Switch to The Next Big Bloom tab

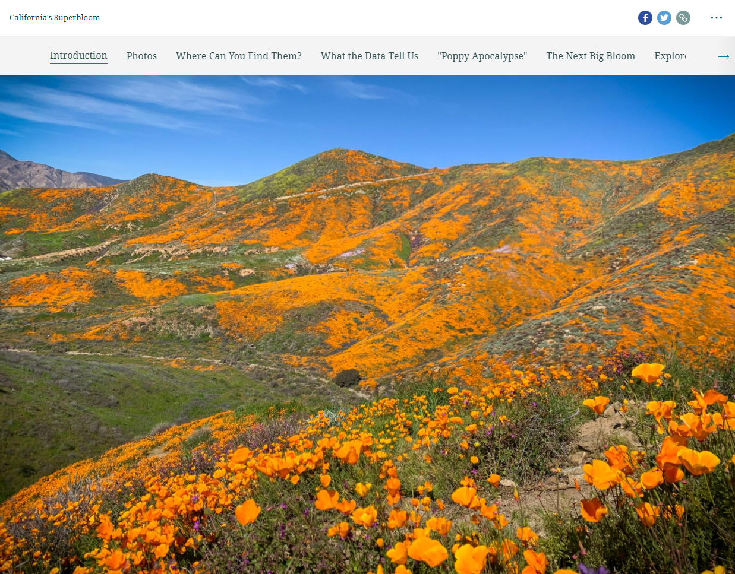pyautogui.click(x=590, y=56)
